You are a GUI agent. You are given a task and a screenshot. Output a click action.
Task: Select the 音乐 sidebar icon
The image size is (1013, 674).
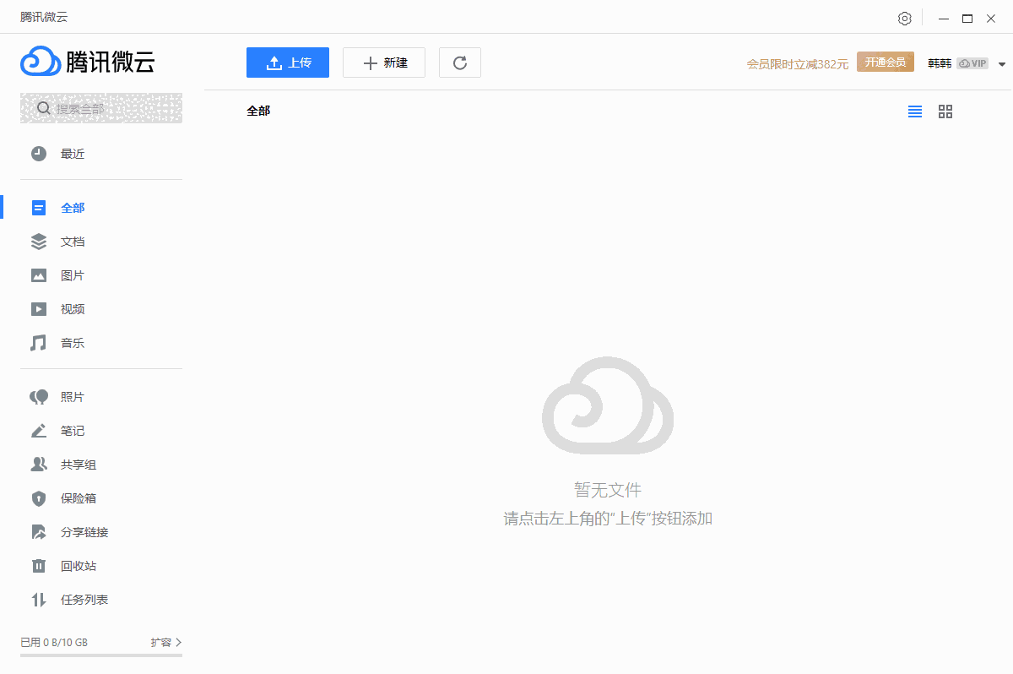pos(38,342)
